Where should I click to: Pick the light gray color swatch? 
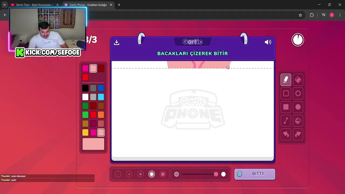tap(93, 97)
